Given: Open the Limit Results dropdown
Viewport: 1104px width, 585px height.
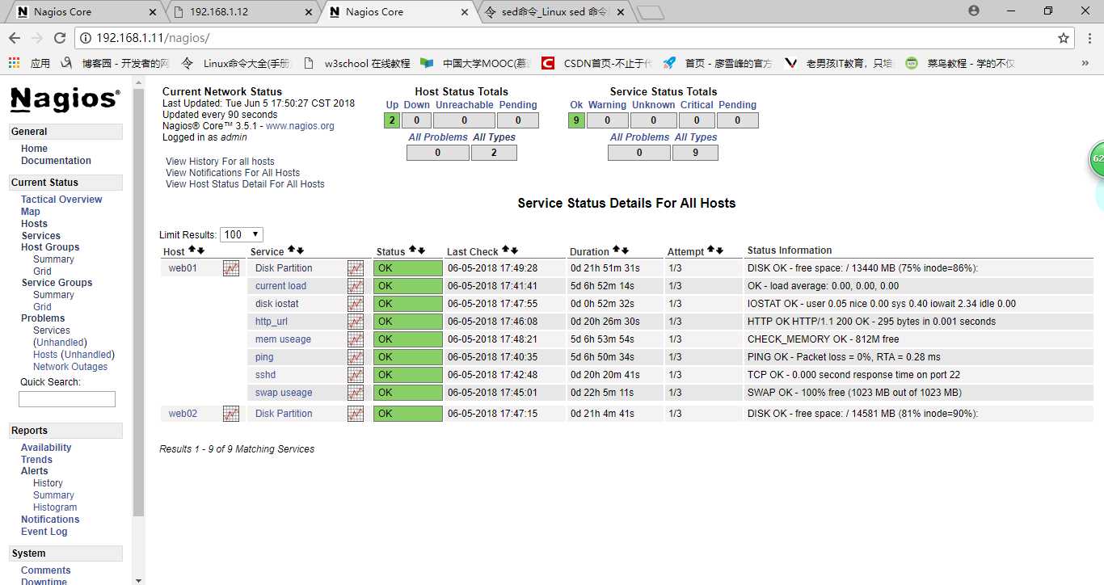Looking at the screenshot, I should (242, 234).
